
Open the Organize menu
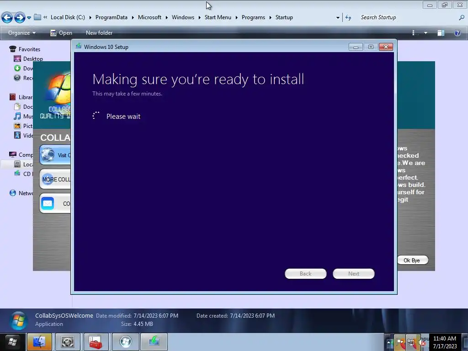pyautogui.click(x=22, y=33)
